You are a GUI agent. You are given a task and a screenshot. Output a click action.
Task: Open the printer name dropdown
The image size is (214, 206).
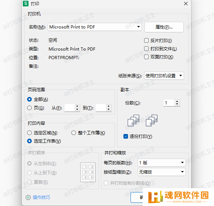(x=95, y=27)
